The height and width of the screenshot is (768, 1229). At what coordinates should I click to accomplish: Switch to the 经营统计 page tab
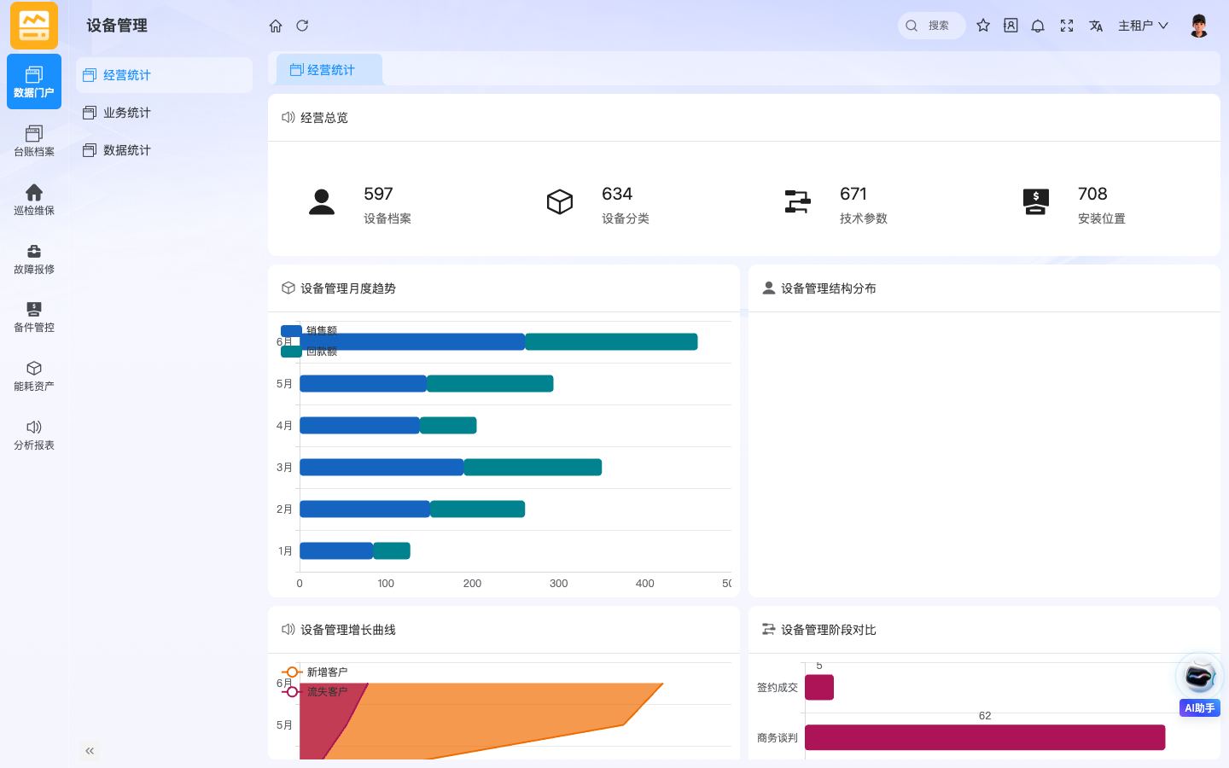329,70
